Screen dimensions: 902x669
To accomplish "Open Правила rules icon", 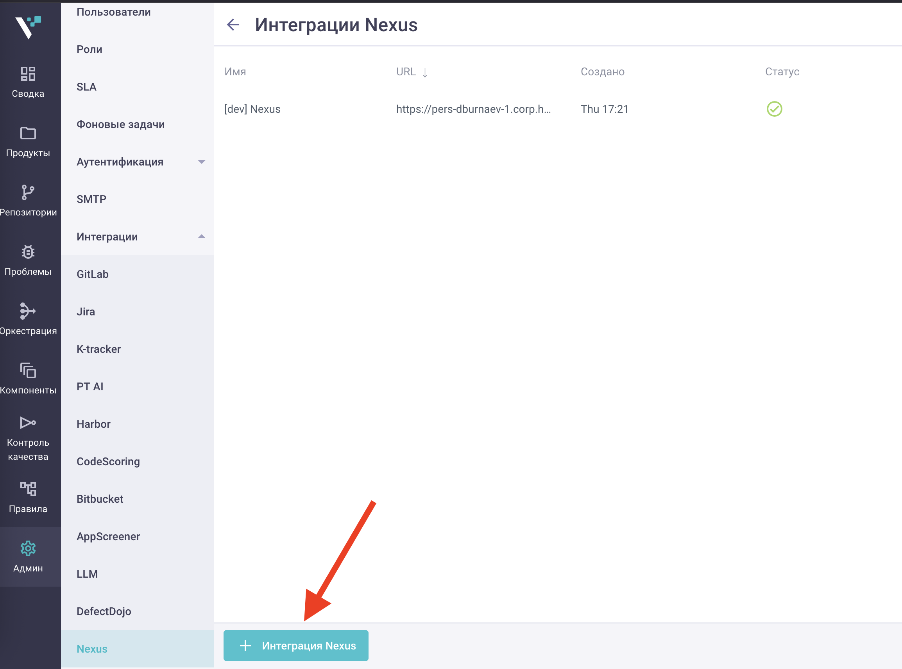I will pos(28,489).
